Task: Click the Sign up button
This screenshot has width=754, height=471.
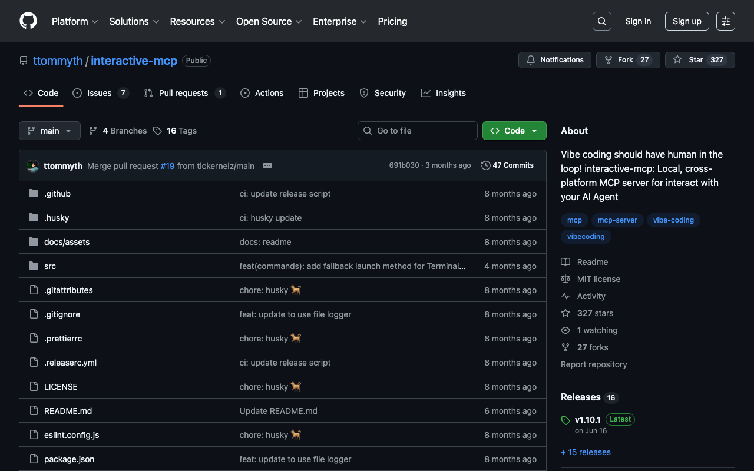Action: (687, 21)
